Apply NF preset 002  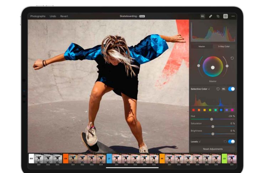click(x=179, y=158)
